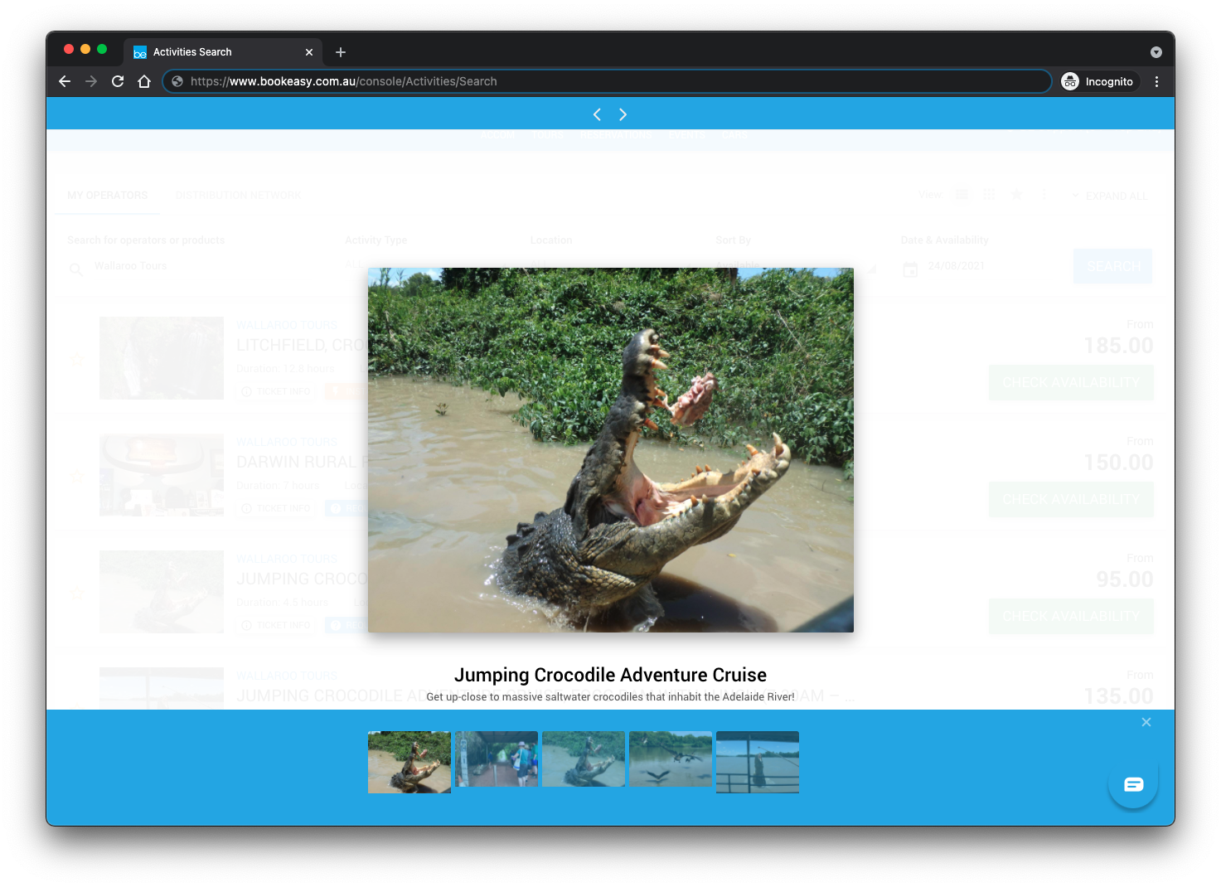Click the caption about saltwater crocodiles
This screenshot has height=887, width=1221.
tap(611, 697)
